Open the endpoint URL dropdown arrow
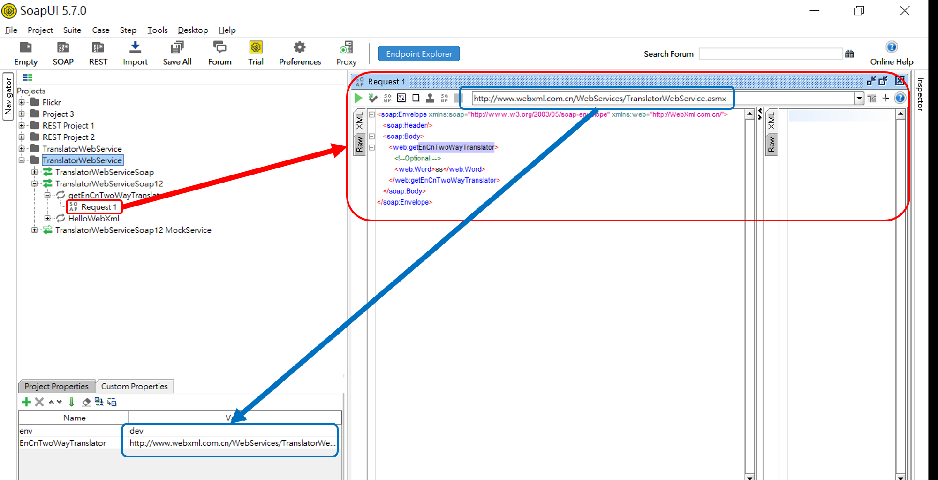The width and height of the screenshot is (938, 480). (x=859, y=99)
